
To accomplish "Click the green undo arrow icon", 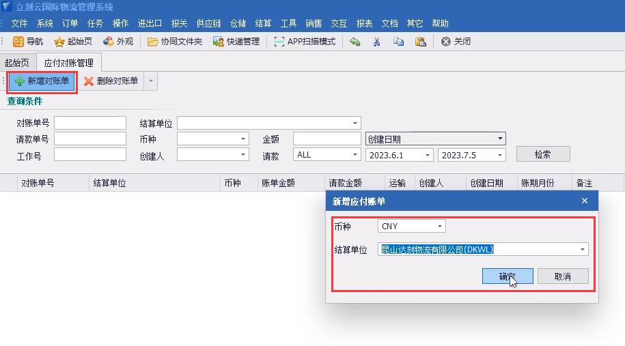I will click(355, 42).
